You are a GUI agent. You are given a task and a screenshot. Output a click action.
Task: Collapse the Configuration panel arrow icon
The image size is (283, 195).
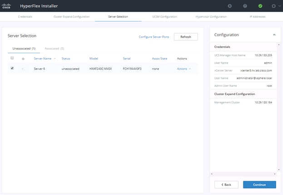point(274,35)
